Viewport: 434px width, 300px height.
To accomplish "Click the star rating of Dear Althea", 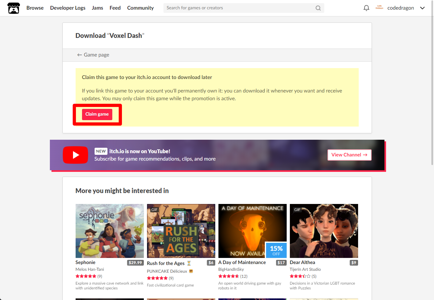I will [300, 276].
